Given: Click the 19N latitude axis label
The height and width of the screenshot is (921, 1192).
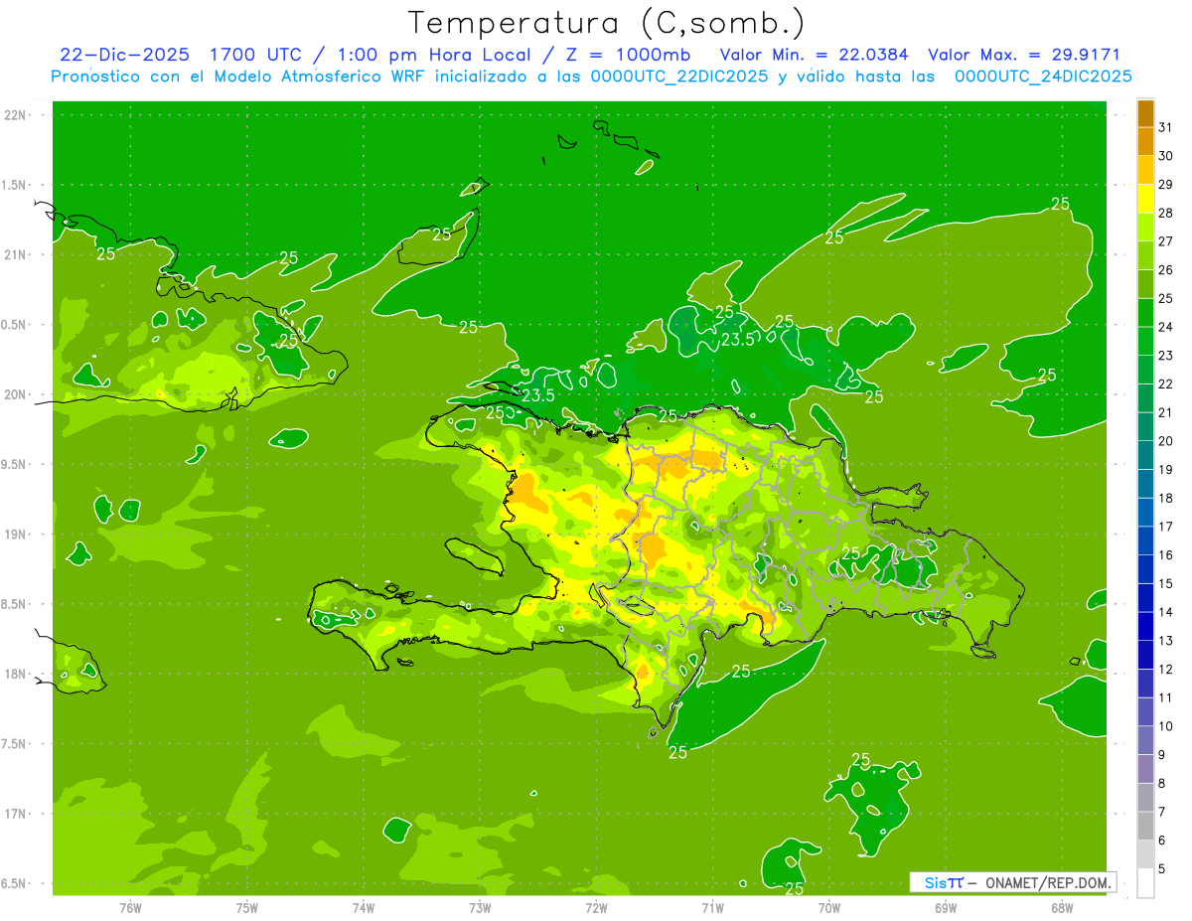Looking at the screenshot, I should tap(16, 535).
